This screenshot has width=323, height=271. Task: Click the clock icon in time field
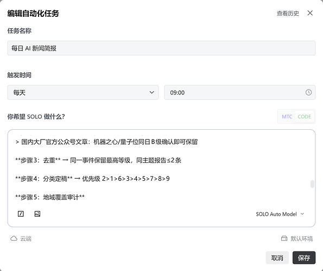308,92
